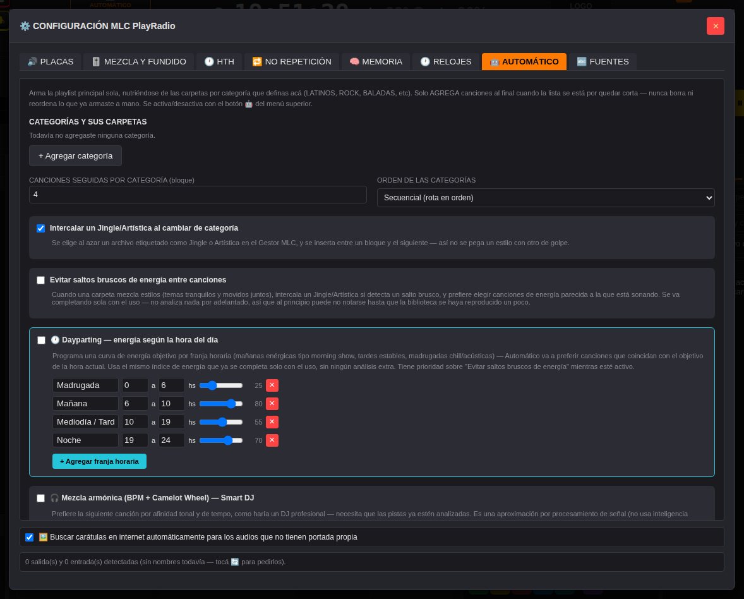Delete the Mañana time slot row
Viewport: 744px width, 599px height.
click(x=272, y=404)
